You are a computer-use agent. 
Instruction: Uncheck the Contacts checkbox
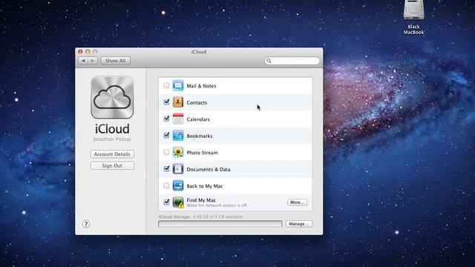(166, 102)
